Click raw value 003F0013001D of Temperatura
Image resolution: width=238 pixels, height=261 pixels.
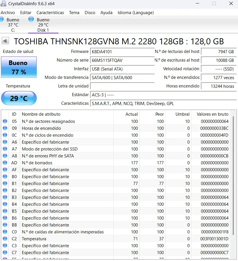tap(214, 239)
